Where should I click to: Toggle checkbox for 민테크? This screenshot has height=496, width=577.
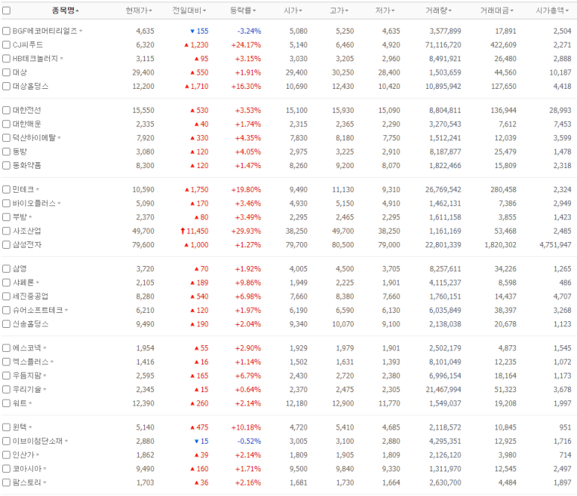click(x=6, y=190)
